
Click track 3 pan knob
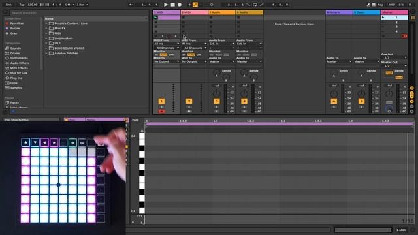pyautogui.click(x=216, y=93)
